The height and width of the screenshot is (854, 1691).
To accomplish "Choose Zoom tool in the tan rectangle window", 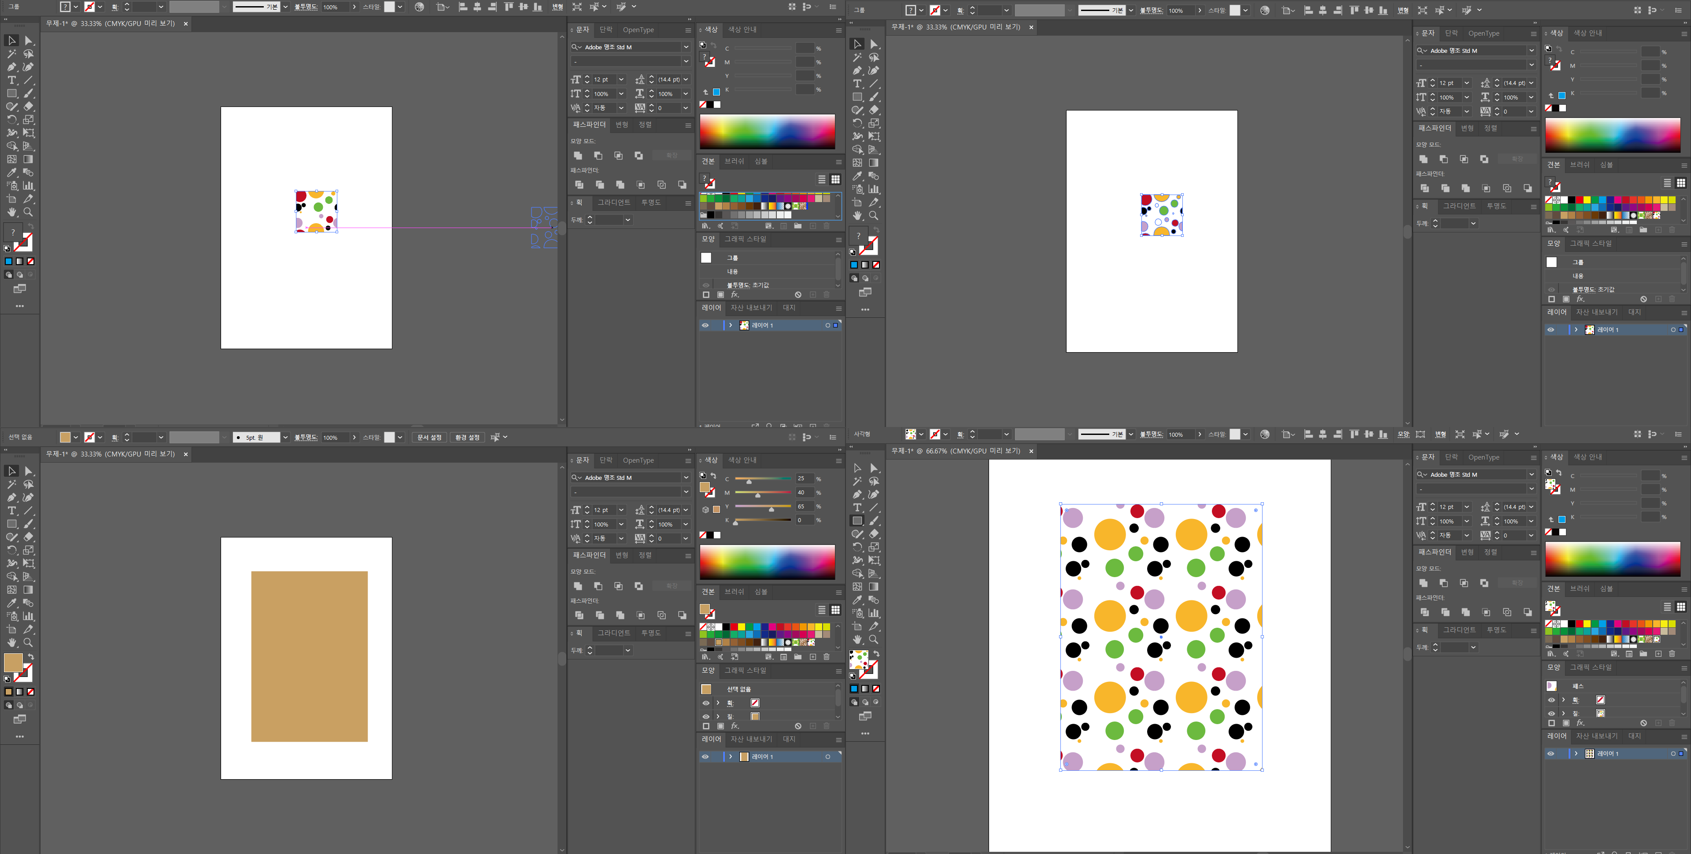I will pyautogui.click(x=28, y=643).
